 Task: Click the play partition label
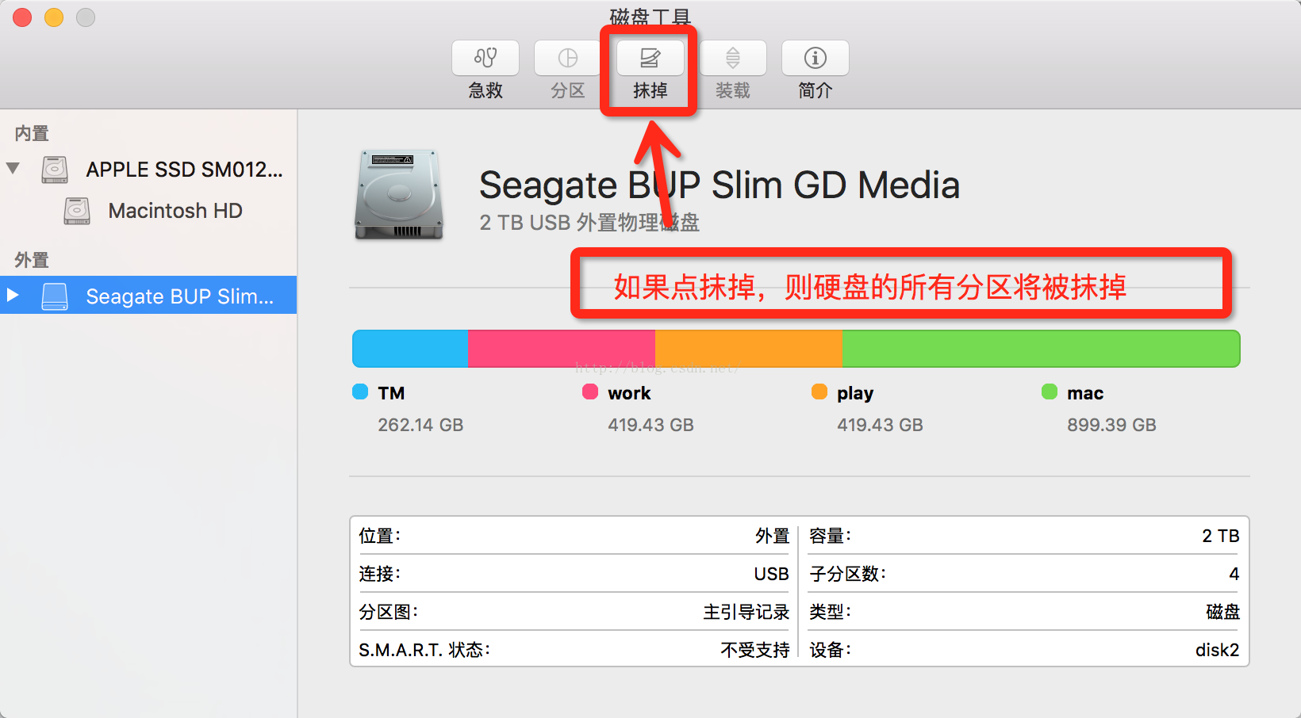pos(855,394)
